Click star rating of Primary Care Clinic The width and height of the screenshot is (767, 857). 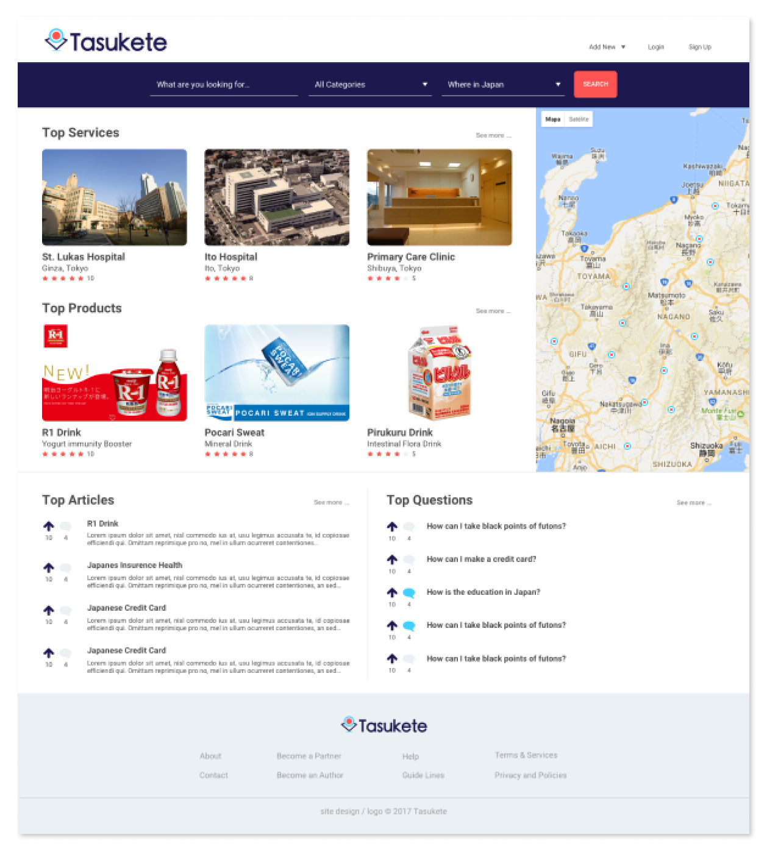[388, 279]
